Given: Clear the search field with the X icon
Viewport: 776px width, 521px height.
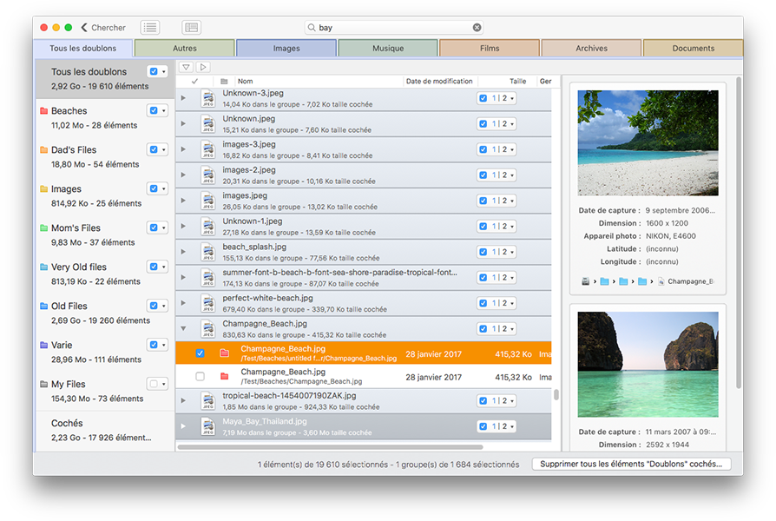Looking at the screenshot, I should tap(477, 27).
